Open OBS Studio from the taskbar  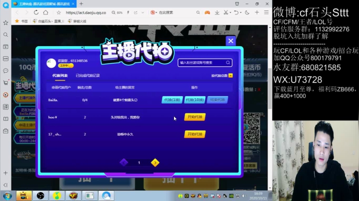[x=40, y=196]
